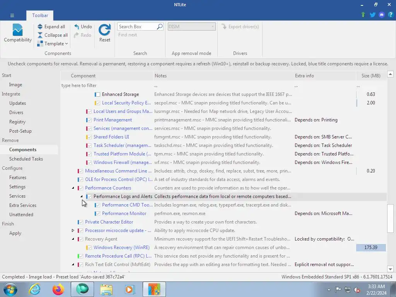Click the Find next button
This screenshot has width=396, height=297.
tap(128, 35)
